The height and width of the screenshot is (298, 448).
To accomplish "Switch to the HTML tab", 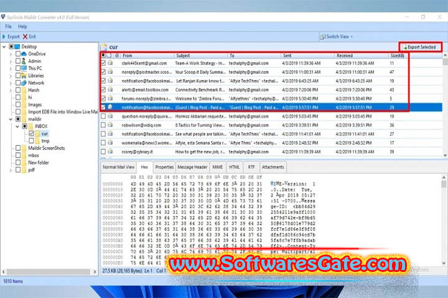I will pos(235,167).
